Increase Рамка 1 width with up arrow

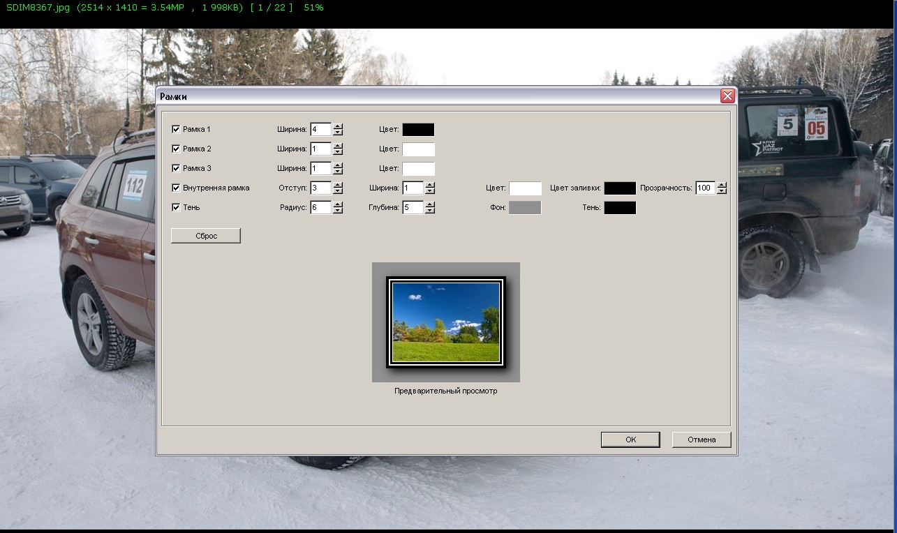coord(338,126)
